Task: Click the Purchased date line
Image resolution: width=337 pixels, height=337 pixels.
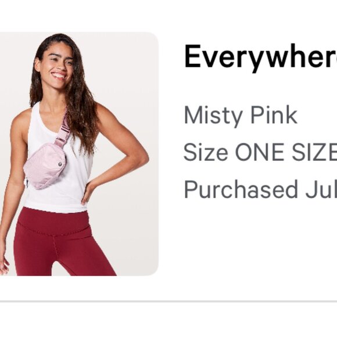Action: coord(260,189)
